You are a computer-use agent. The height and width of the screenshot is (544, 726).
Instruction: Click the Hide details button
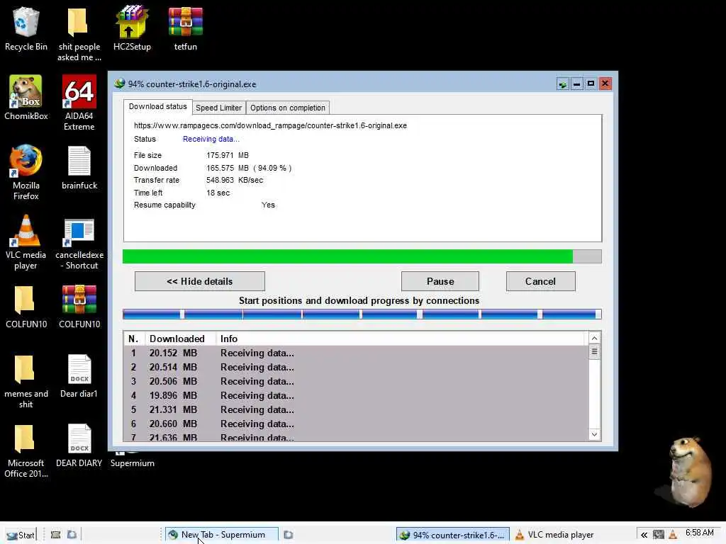pos(199,281)
